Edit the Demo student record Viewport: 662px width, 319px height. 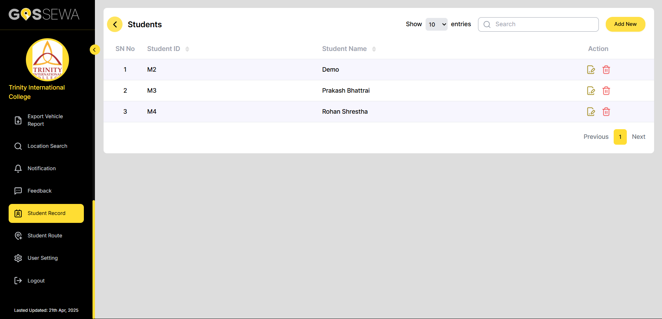click(x=591, y=70)
